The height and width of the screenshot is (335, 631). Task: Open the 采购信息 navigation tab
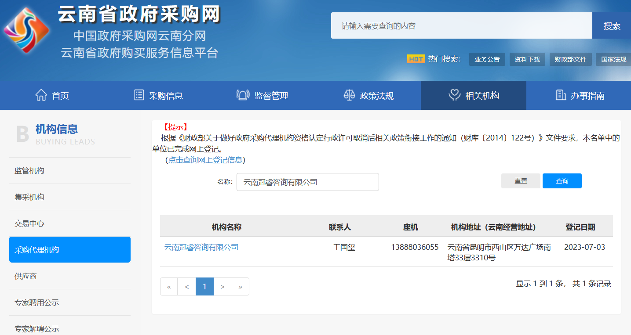point(158,95)
